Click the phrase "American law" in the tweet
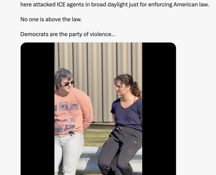This screenshot has height=175, width=216. (x=191, y=5)
